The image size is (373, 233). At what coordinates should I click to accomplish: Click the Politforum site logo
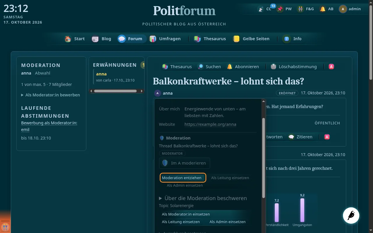(184, 11)
